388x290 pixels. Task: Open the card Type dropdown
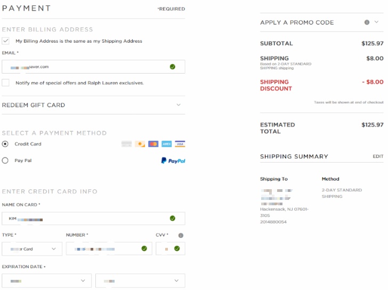click(32, 248)
